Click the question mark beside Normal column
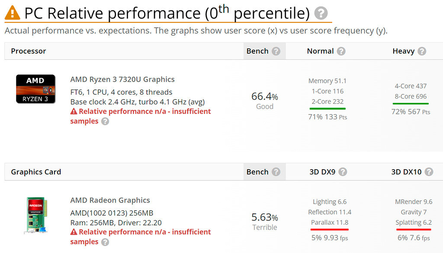The image size is (443, 253). point(341,51)
